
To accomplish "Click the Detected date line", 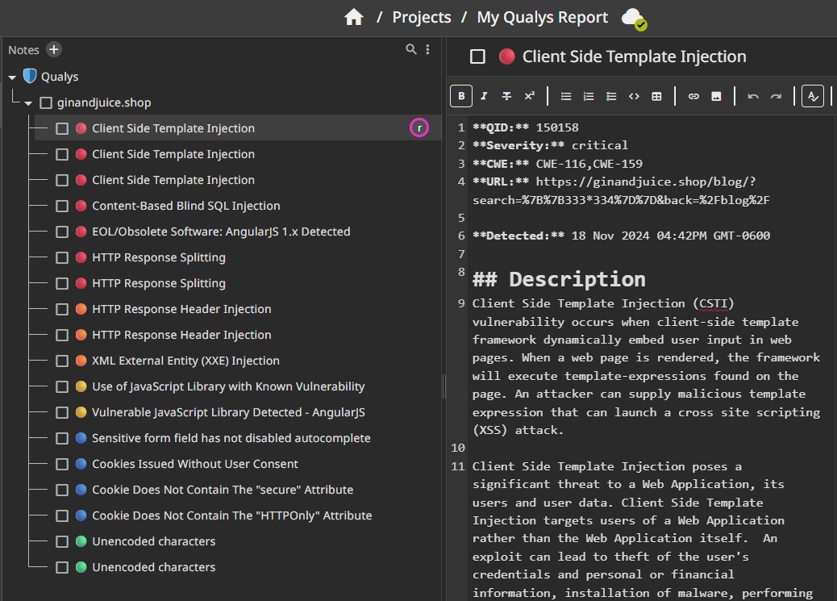I will (622, 236).
